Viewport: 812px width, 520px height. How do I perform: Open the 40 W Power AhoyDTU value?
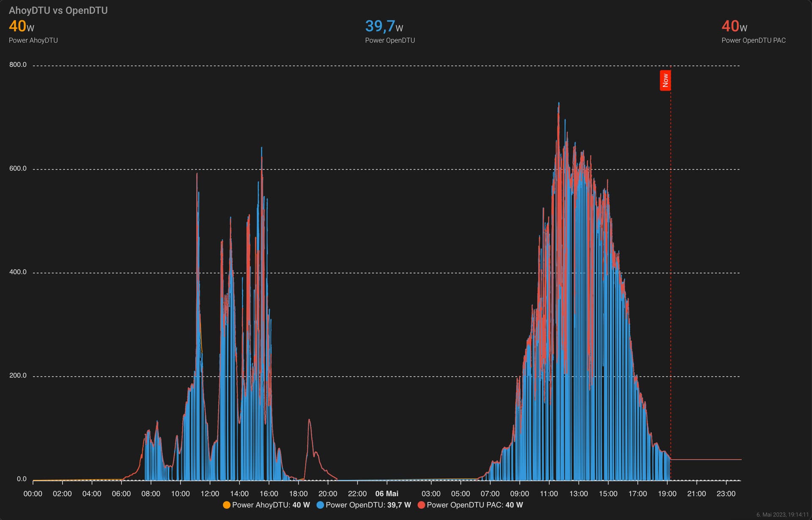[x=22, y=26]
